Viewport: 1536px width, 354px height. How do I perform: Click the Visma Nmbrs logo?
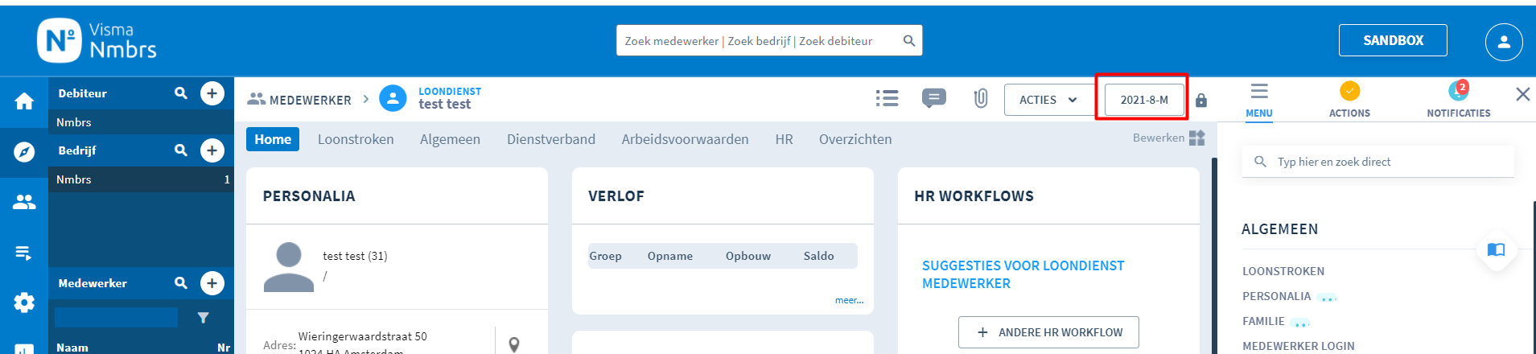pyautogui.click(x=97, y=40)
